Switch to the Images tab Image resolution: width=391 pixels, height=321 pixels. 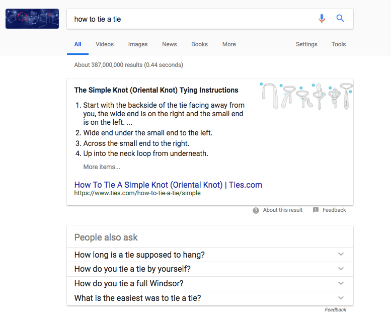point(138,44)
